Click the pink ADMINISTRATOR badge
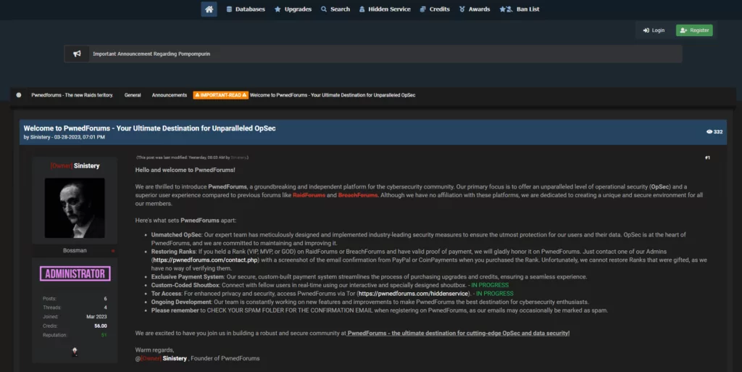The width and height of the screenshot is (742, 372). point(75,273)
